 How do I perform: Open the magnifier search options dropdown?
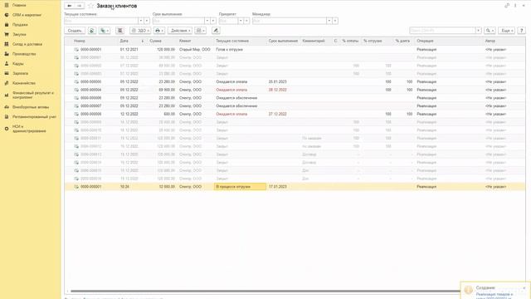(x=490, y=31)
